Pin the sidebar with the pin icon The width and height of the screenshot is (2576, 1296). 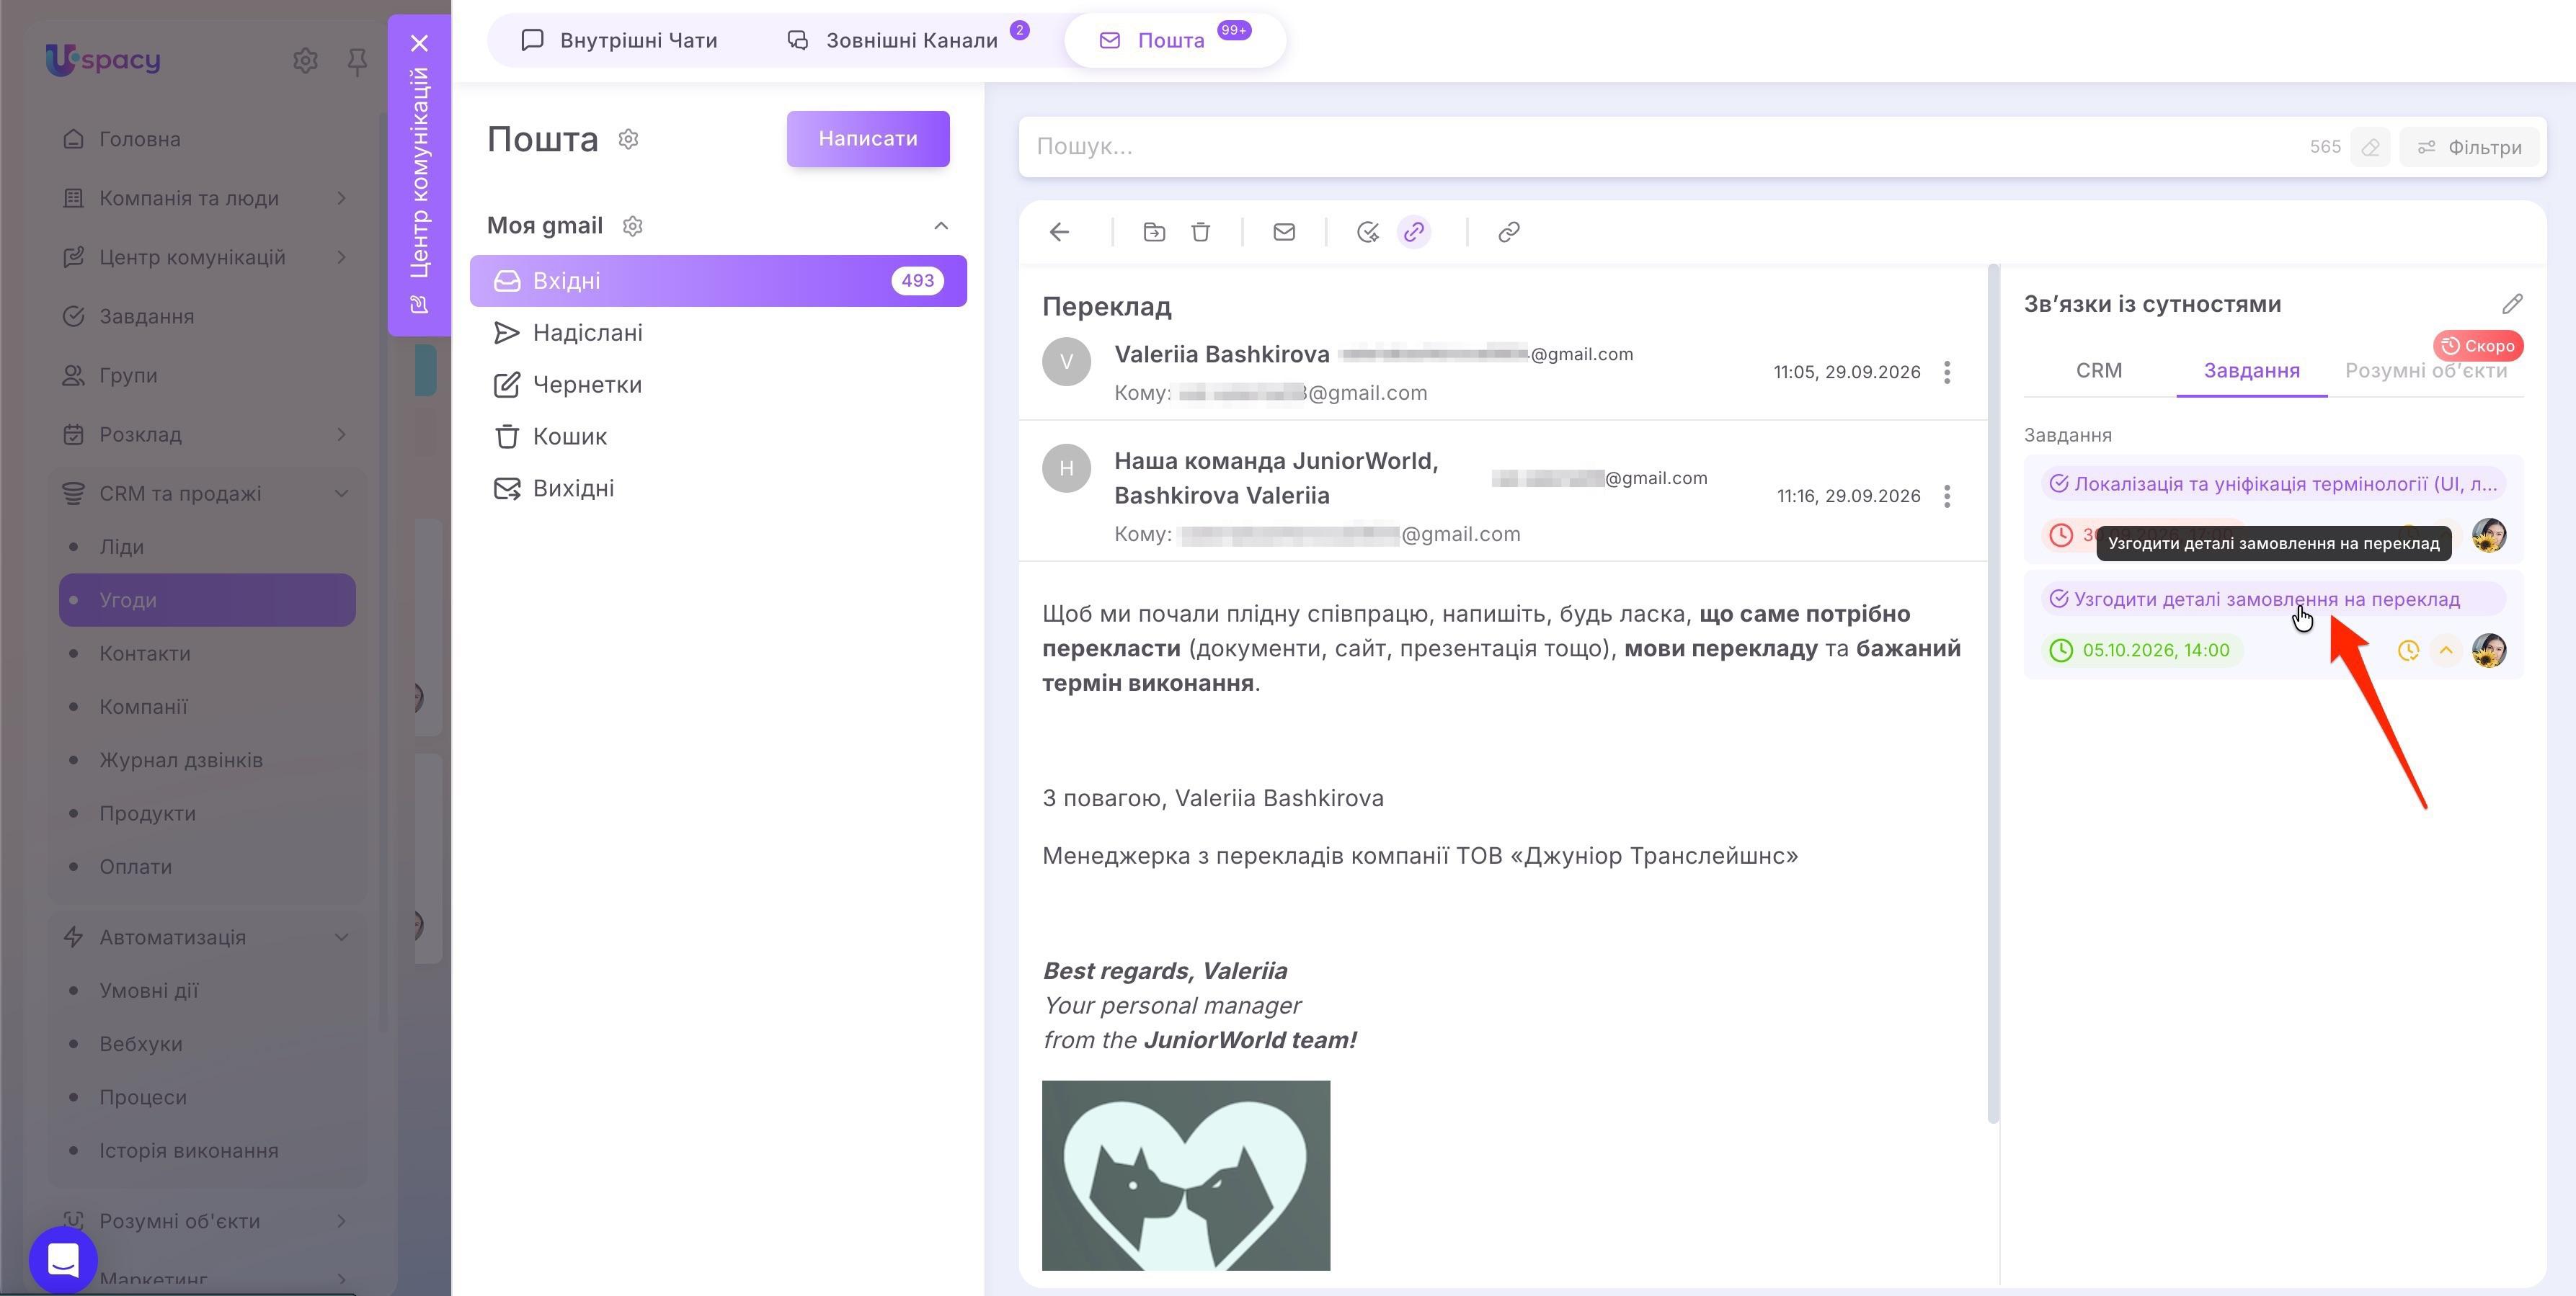click(357, 62)
